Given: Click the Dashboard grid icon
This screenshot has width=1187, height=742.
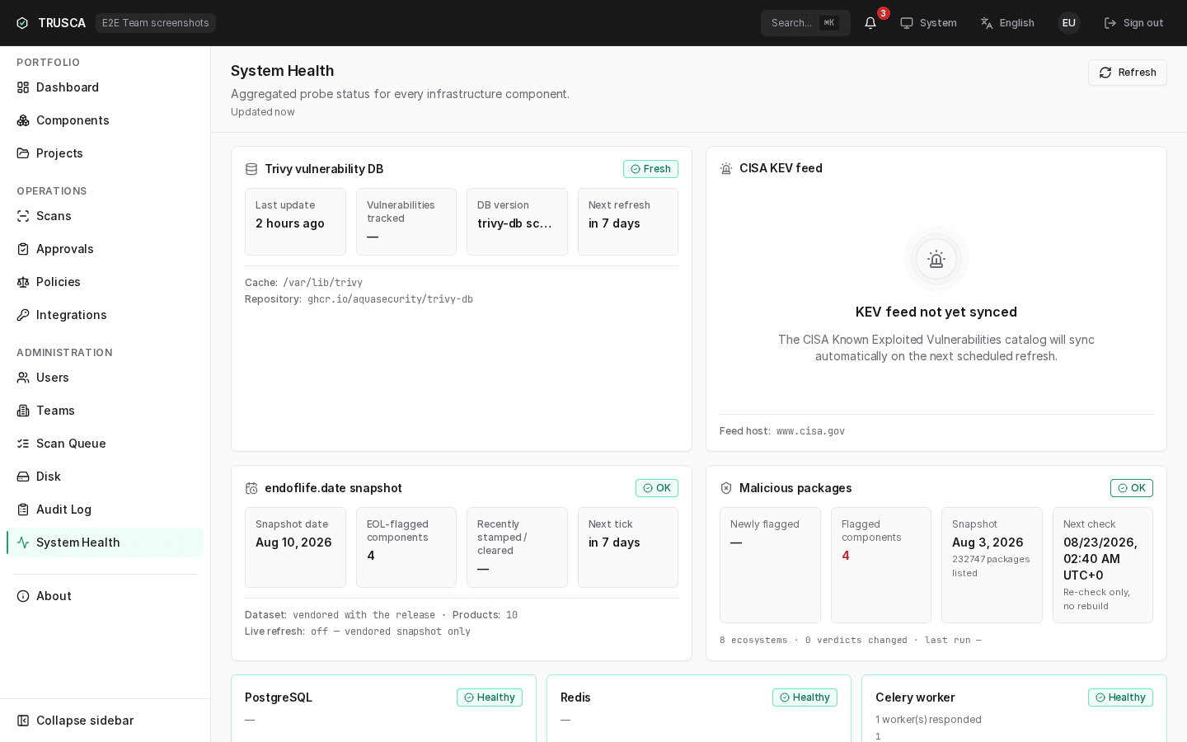Looking at the screenshot, I should pyautogui.click(x=23, y=87).
